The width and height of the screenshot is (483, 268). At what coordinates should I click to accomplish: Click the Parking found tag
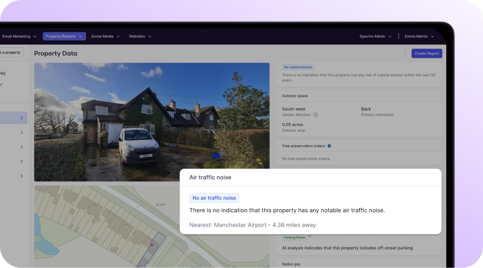(294, 238)
